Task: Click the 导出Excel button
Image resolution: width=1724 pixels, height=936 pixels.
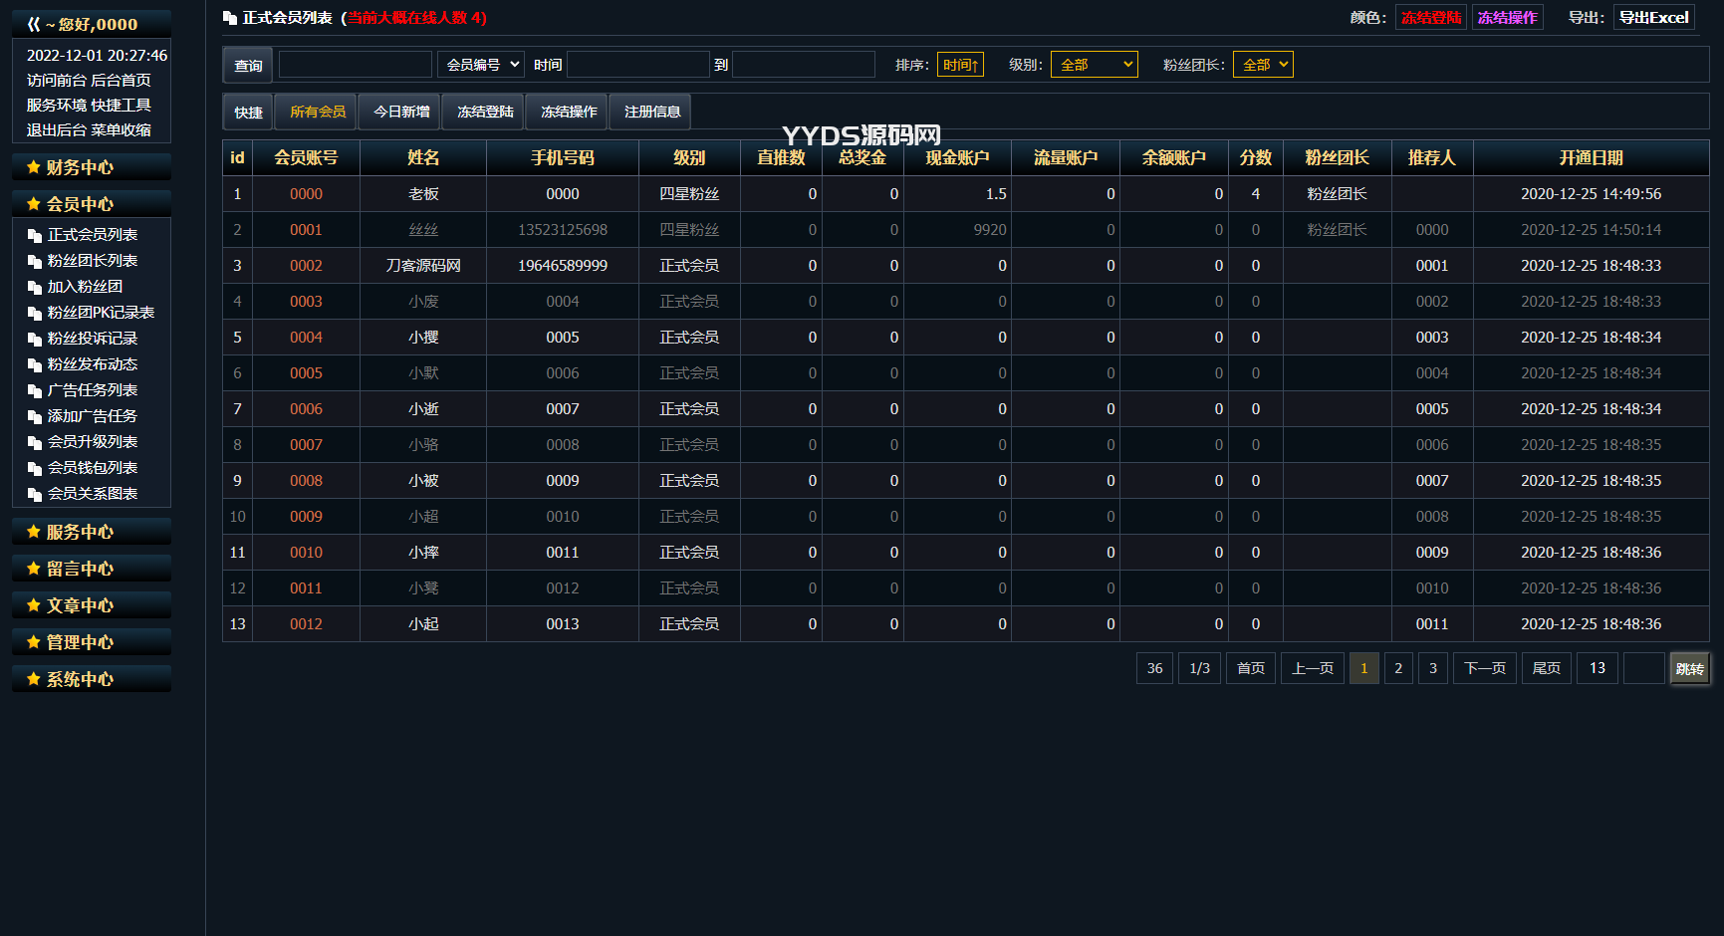Action: click(x=1653, y=18)
